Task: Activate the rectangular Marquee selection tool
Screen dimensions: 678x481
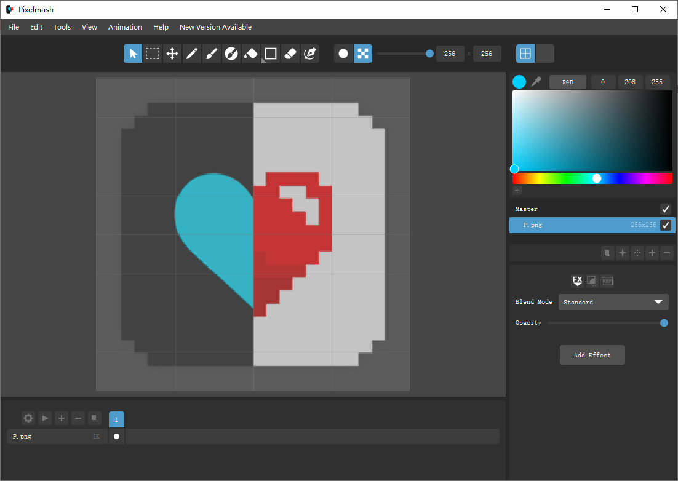Action: pos(153,54)
